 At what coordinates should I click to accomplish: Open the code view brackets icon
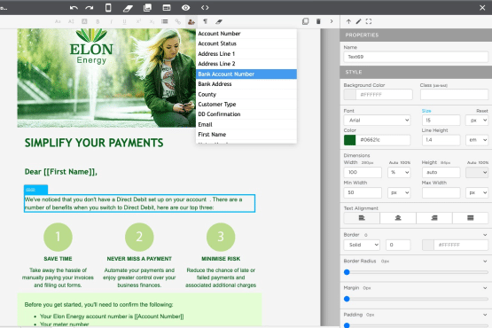click(x=205, y=7)
